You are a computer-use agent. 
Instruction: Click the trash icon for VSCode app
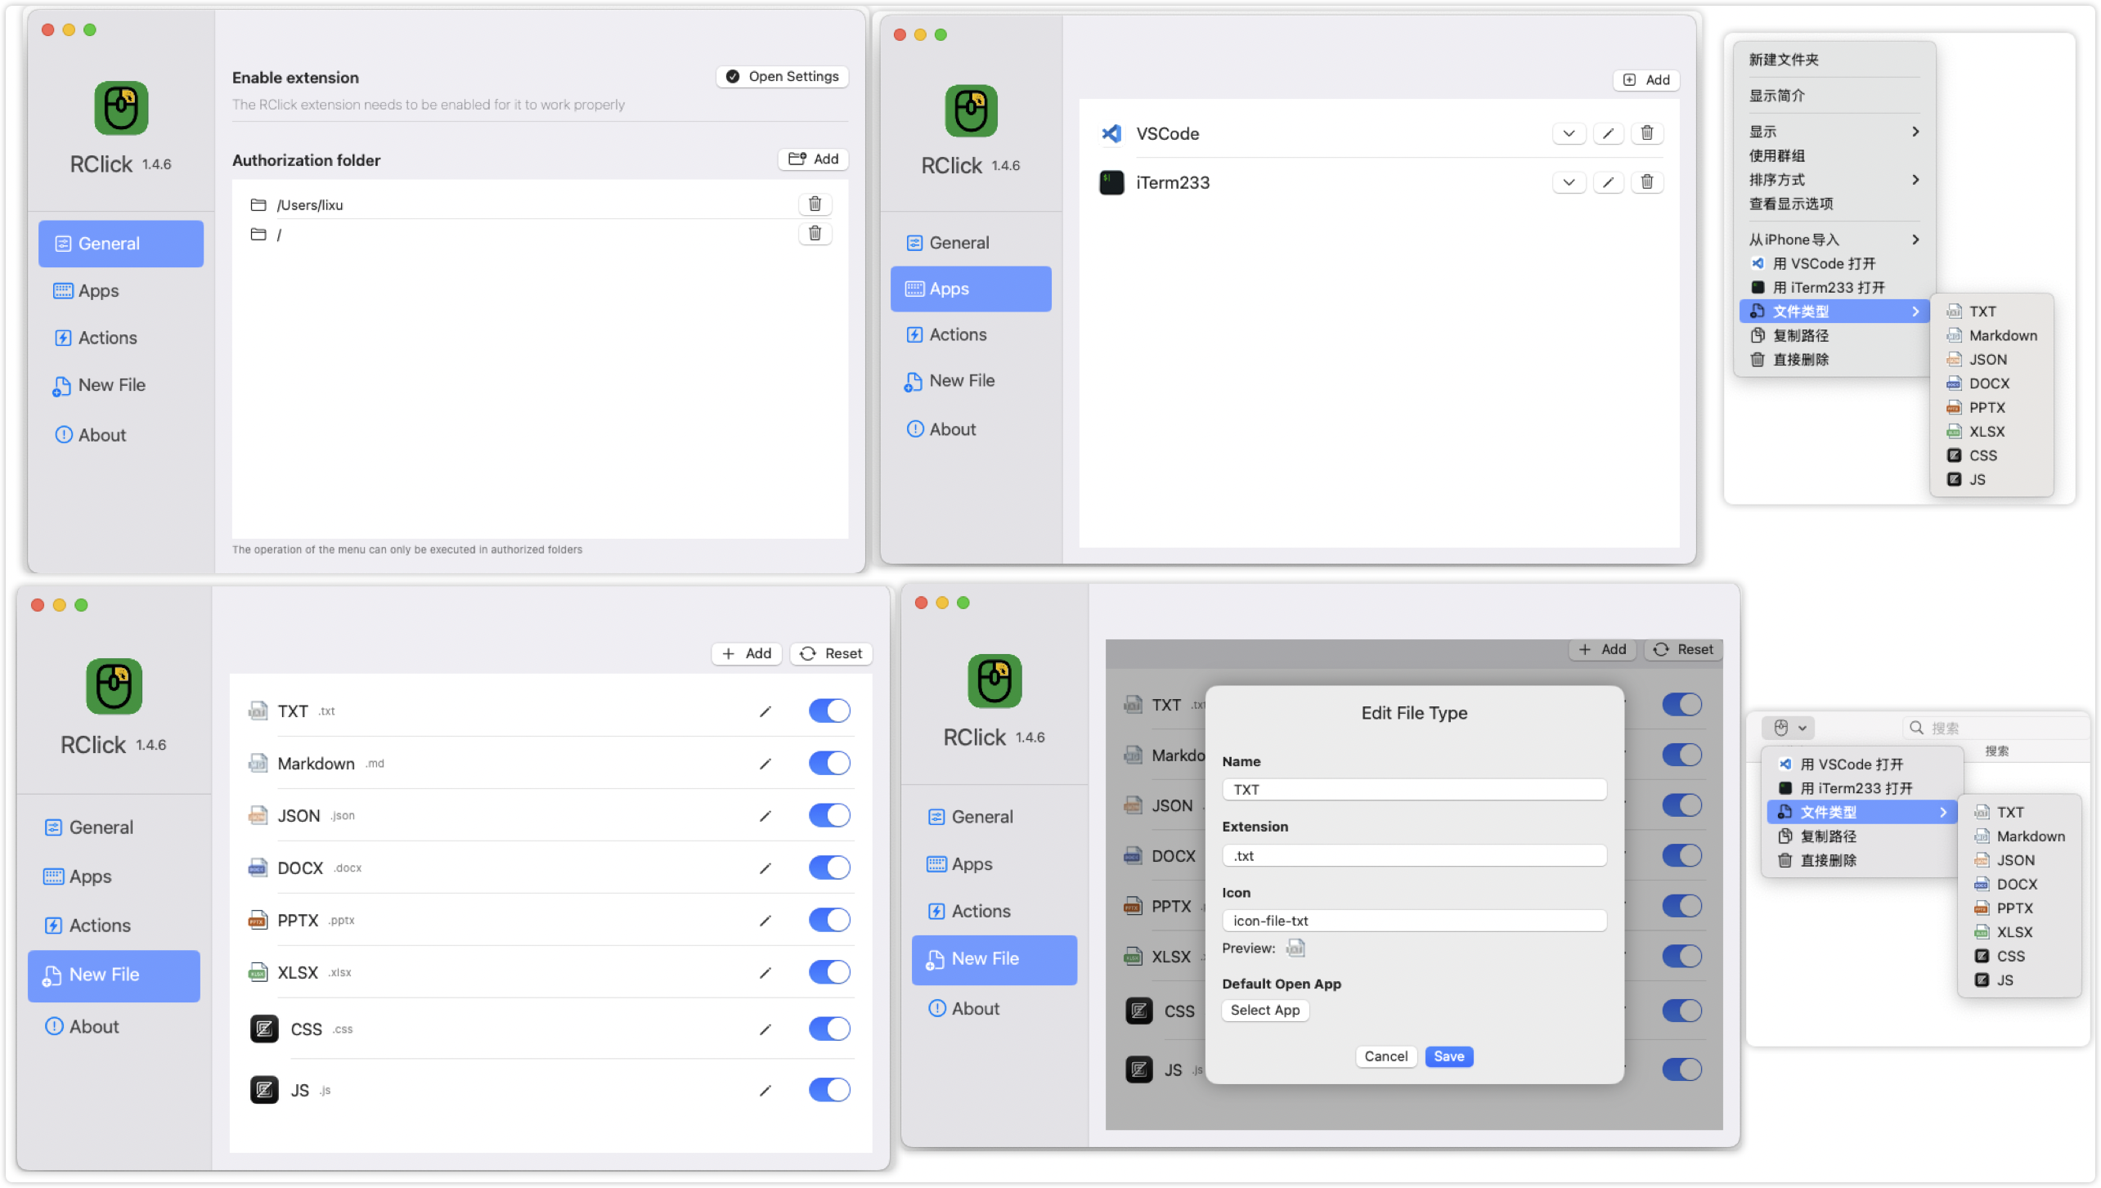1646,133
